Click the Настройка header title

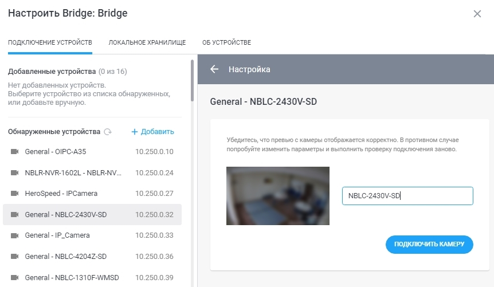249,69
